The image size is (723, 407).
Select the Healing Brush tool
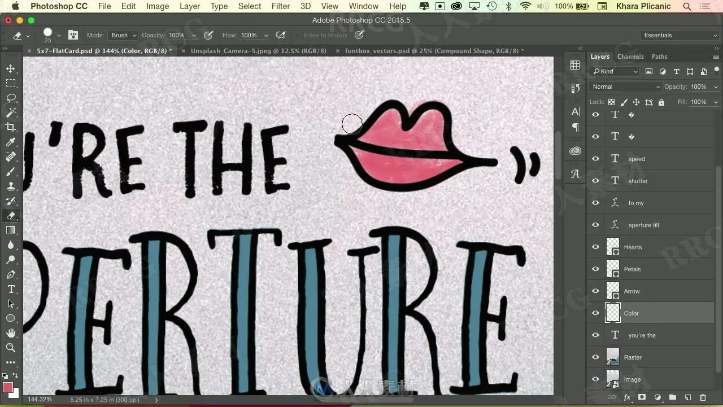point(11,157)
